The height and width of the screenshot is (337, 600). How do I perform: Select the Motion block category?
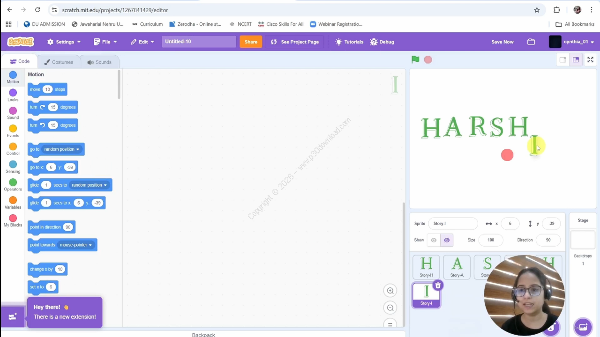[13, 77]
